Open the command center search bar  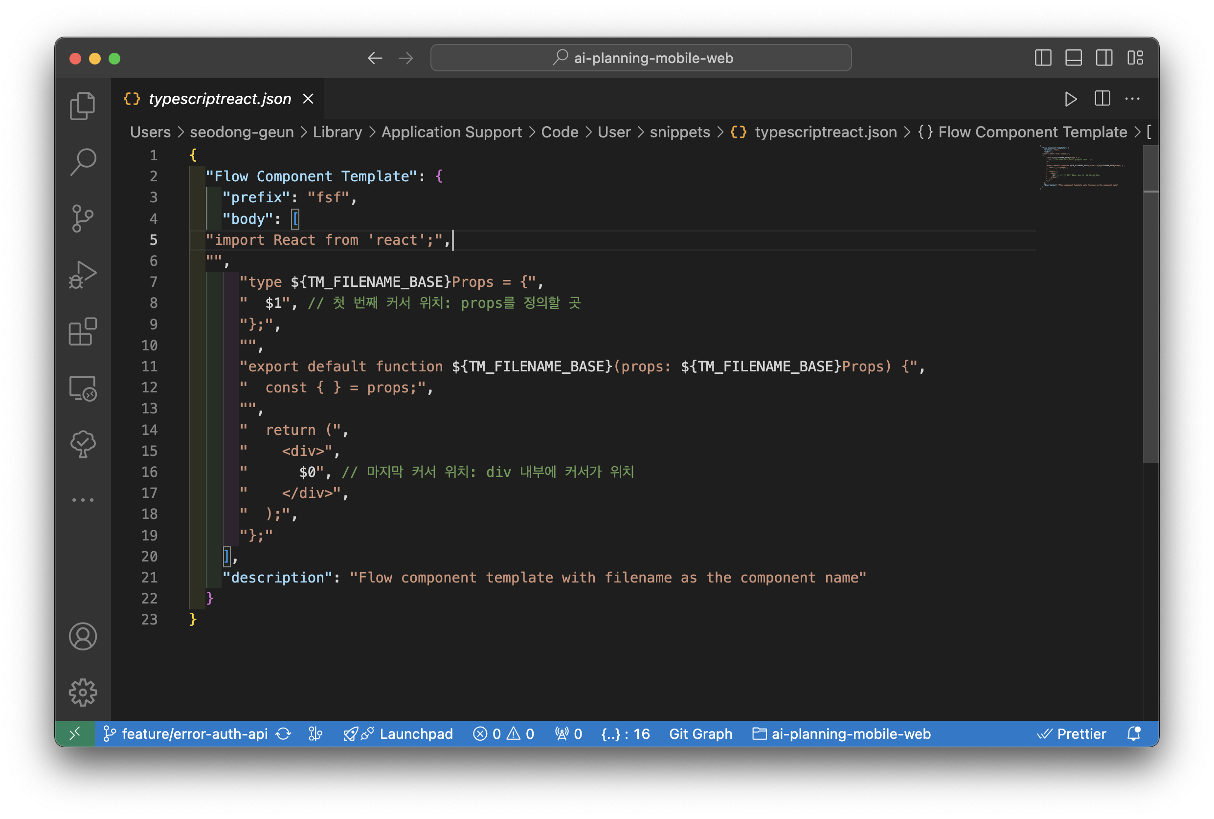(640, 58)
